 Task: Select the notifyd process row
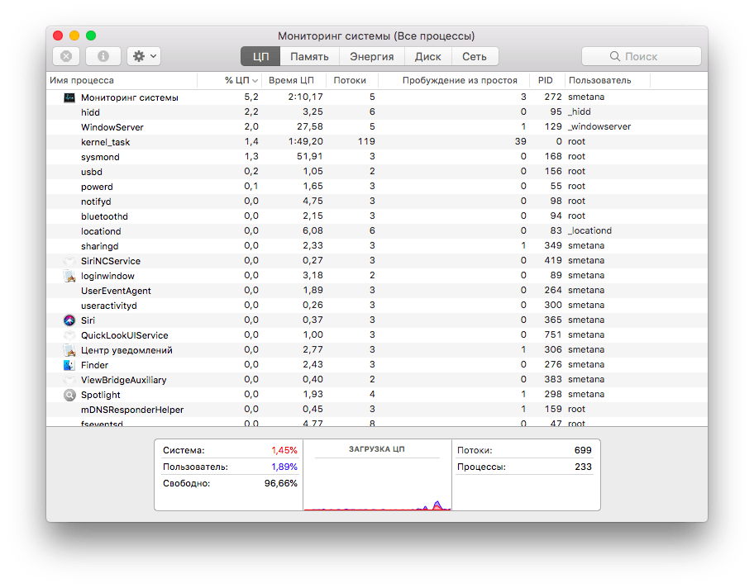[377, 202]
